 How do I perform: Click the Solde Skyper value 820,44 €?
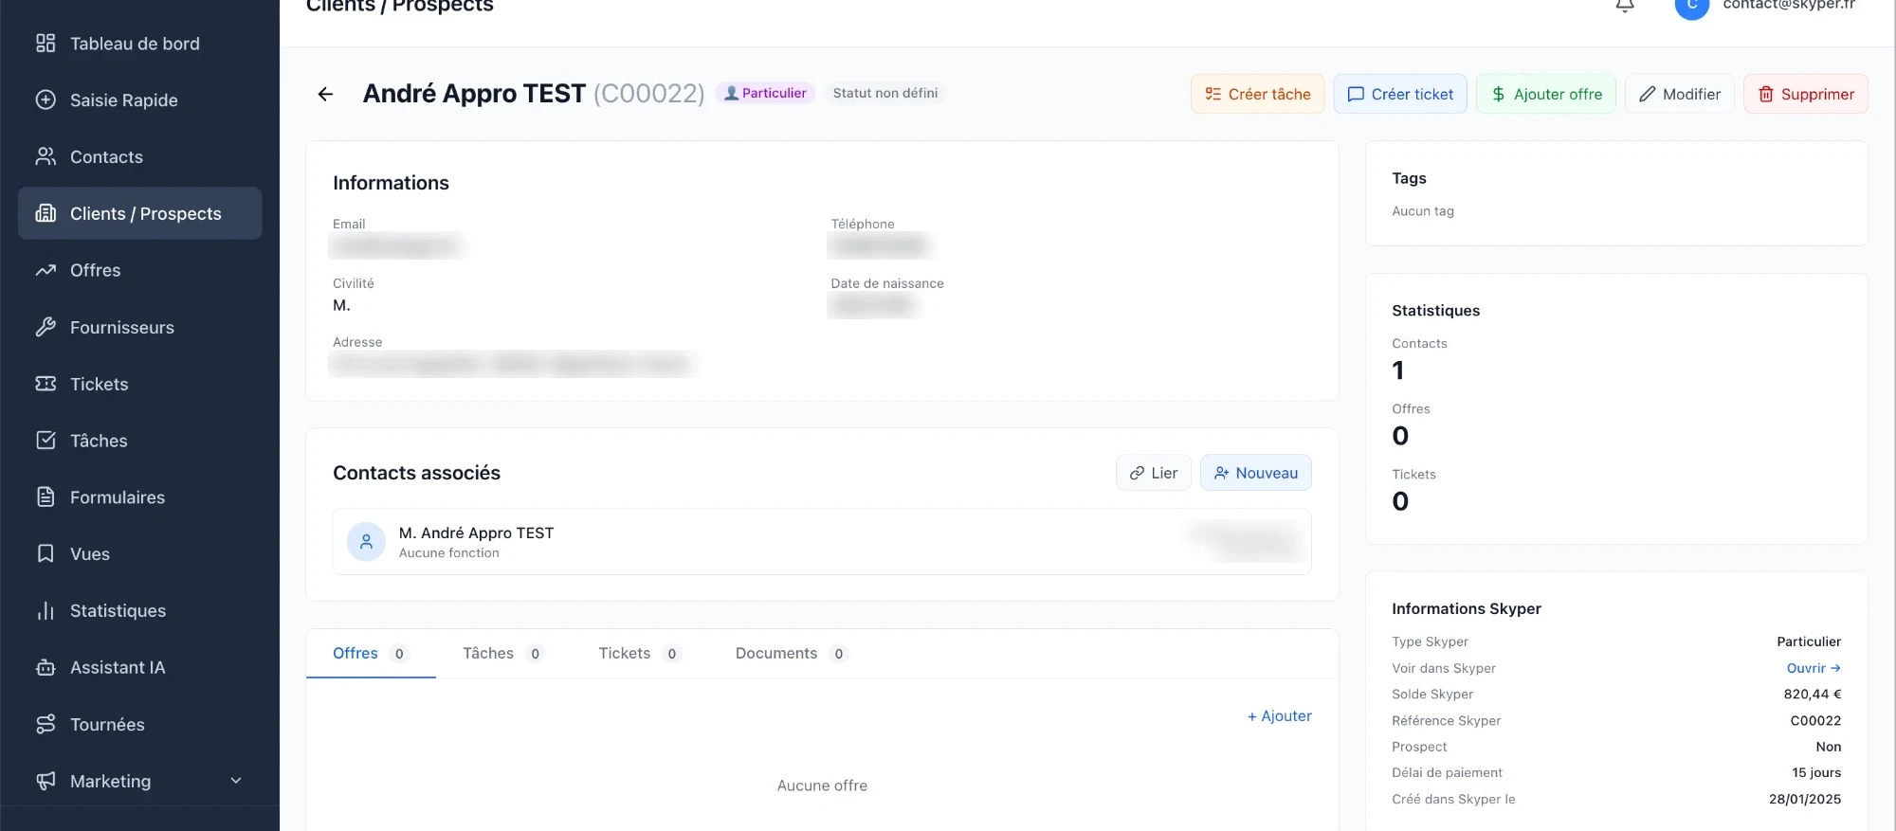[1813, 695]
